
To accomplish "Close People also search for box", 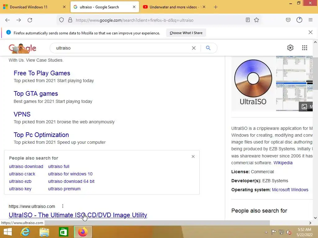I will pos(193,156).
